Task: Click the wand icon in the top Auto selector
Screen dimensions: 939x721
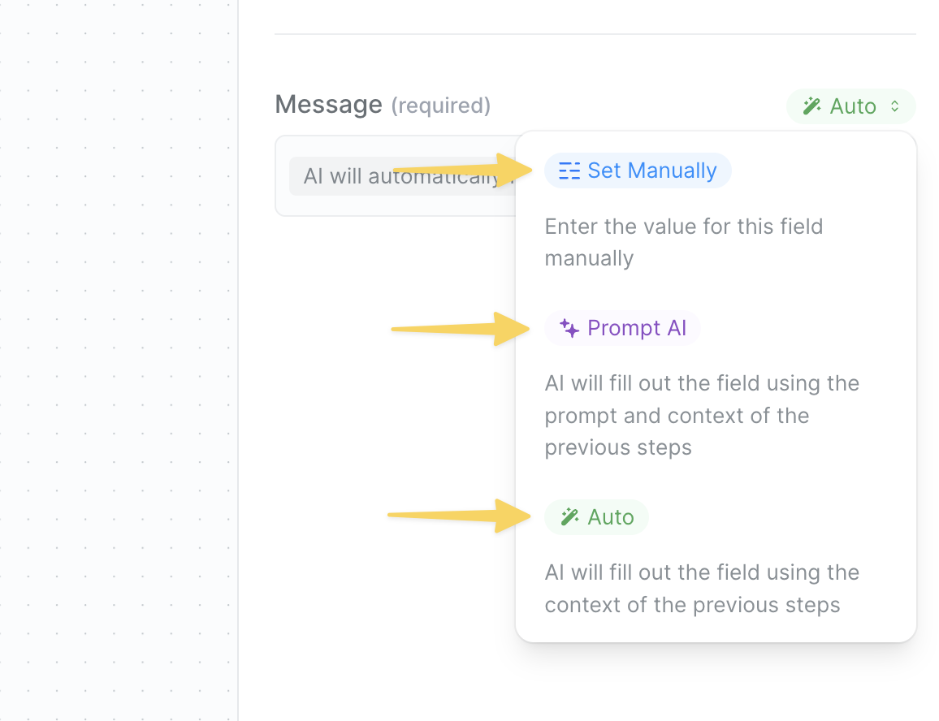Action: 811,106
